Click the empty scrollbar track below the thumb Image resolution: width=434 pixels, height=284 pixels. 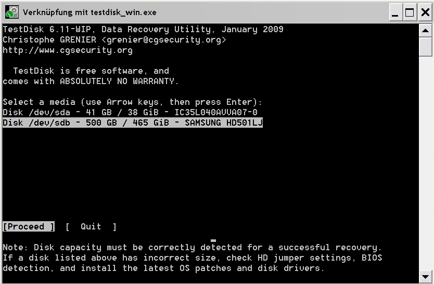click(x=426, y=163)
